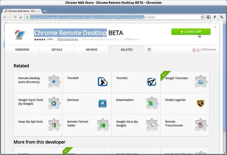Click Google Input Tools (by Google) text
This screenshot has height=155, width=227.
click(x=31, y=102)
